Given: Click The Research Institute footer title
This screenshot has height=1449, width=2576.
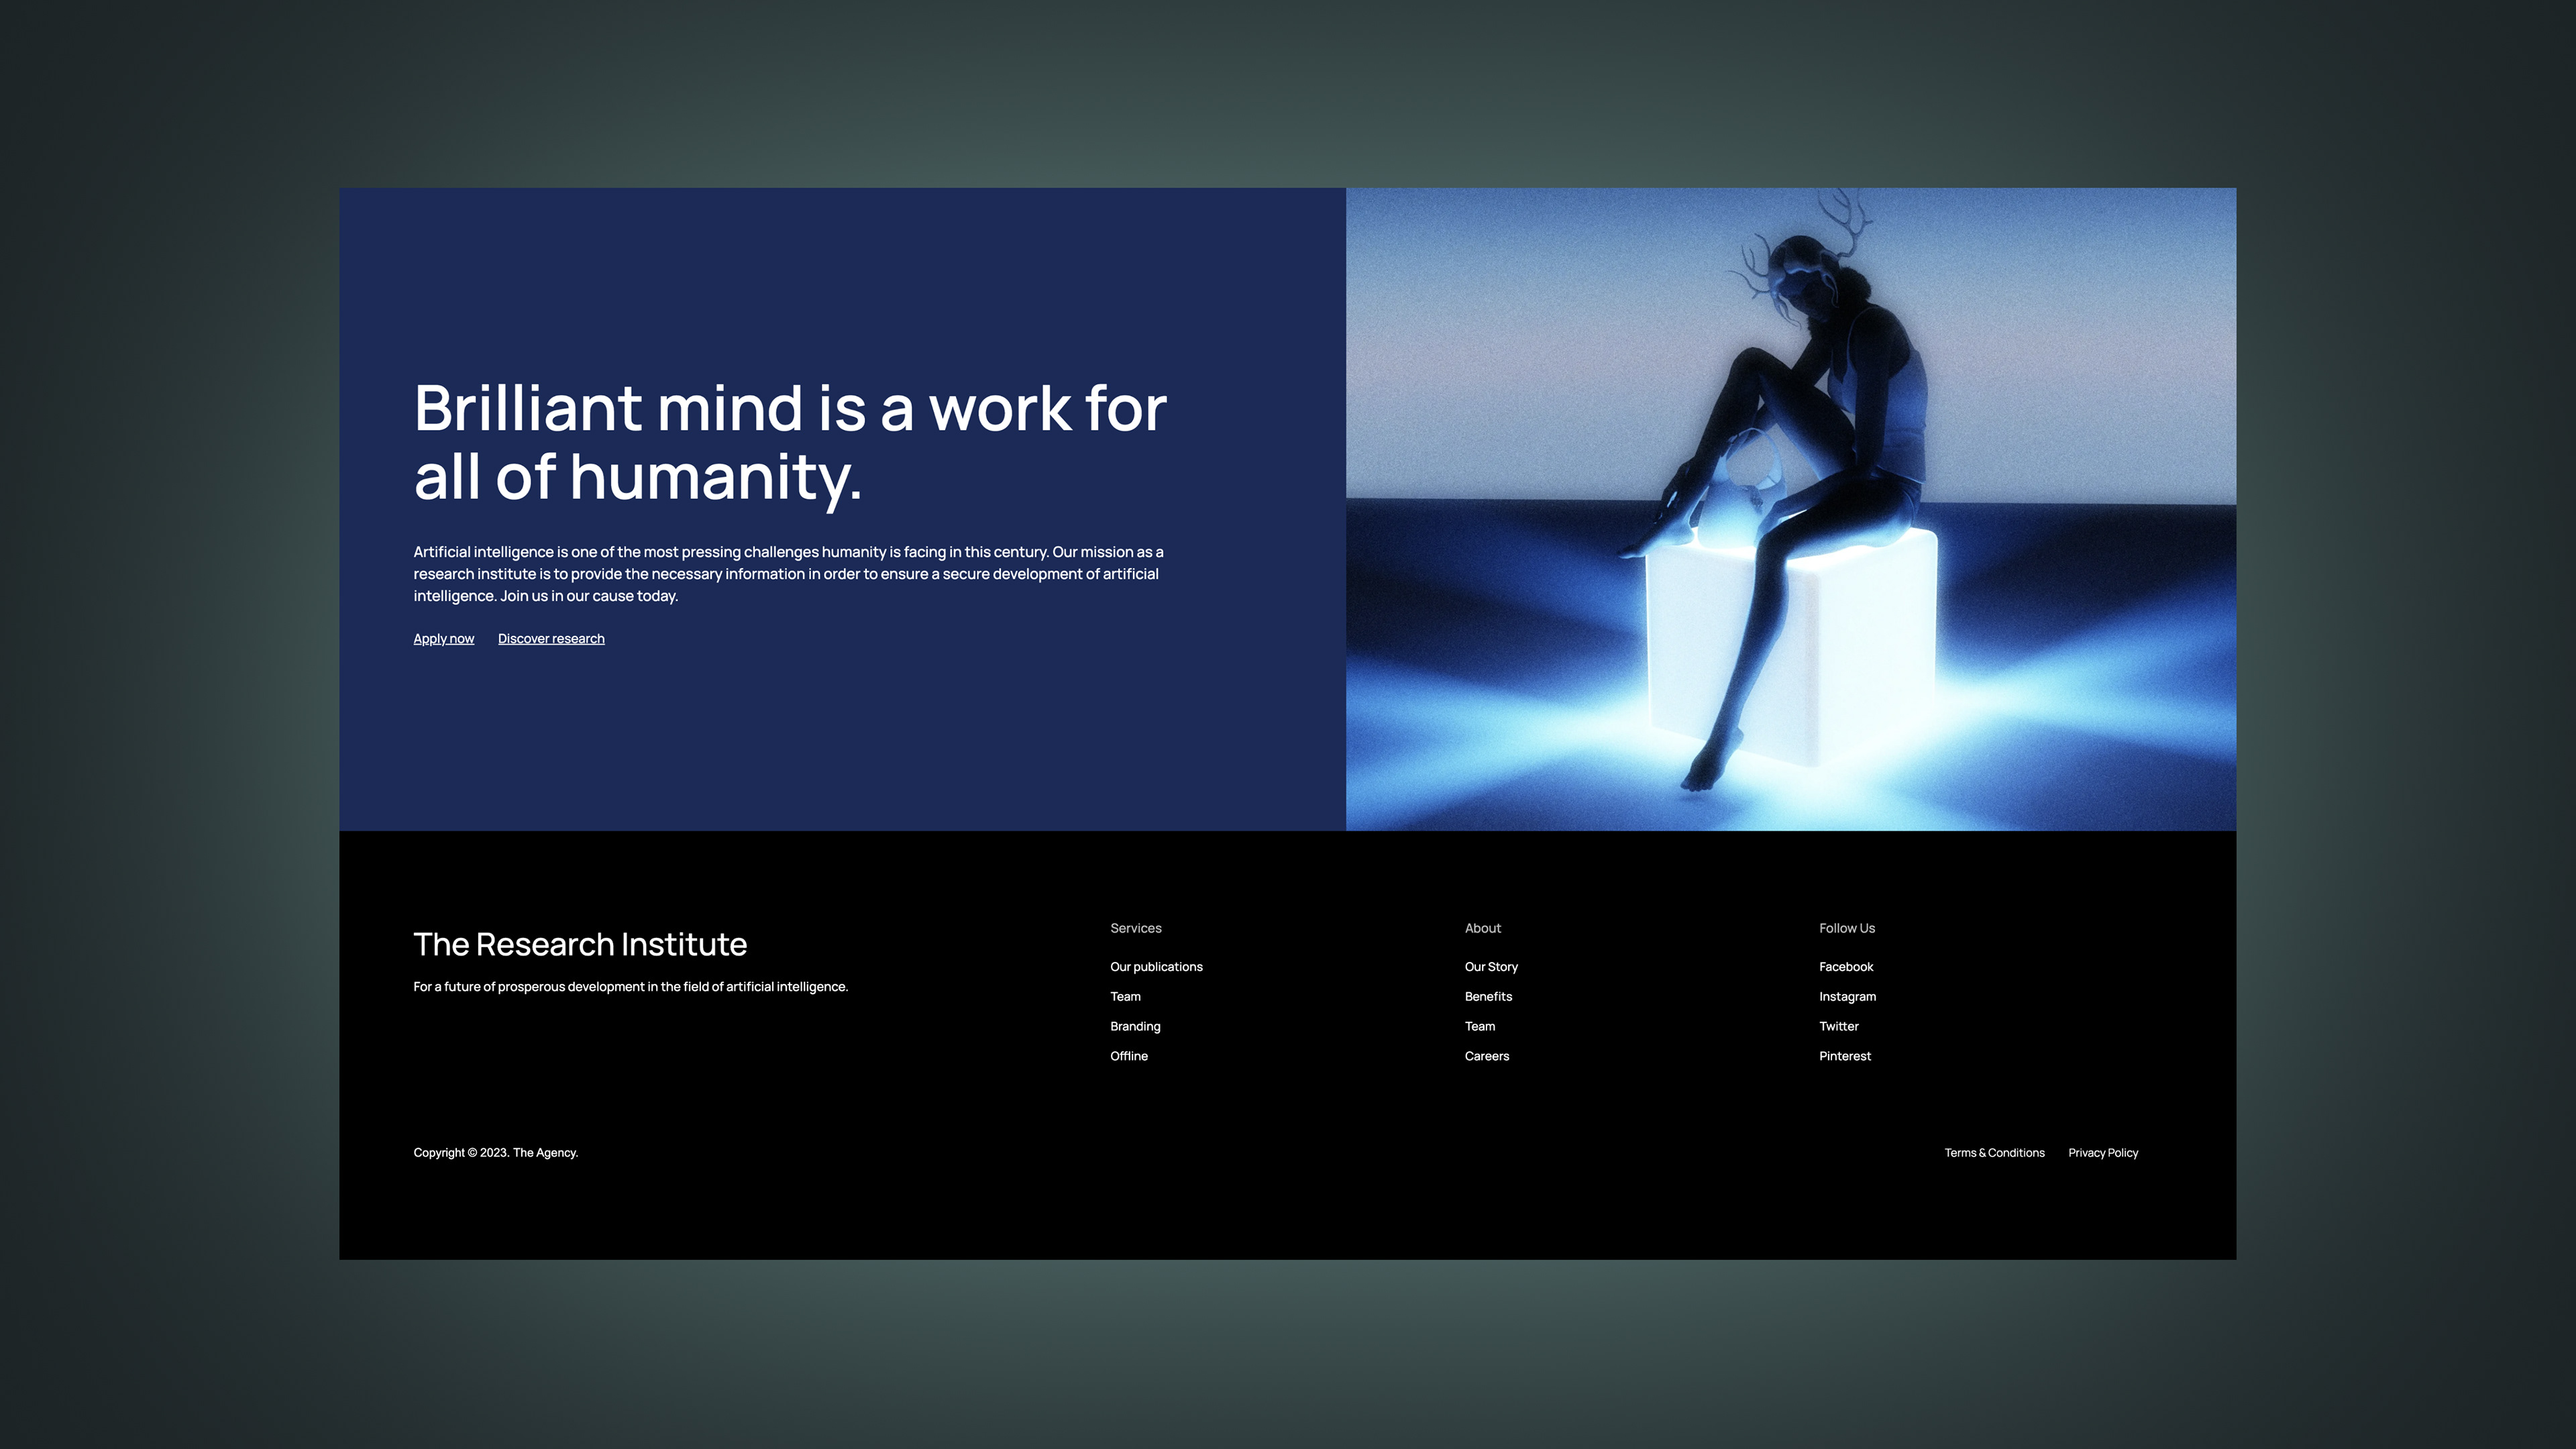Looking at the screenshot, I should (x=580, y=945).
